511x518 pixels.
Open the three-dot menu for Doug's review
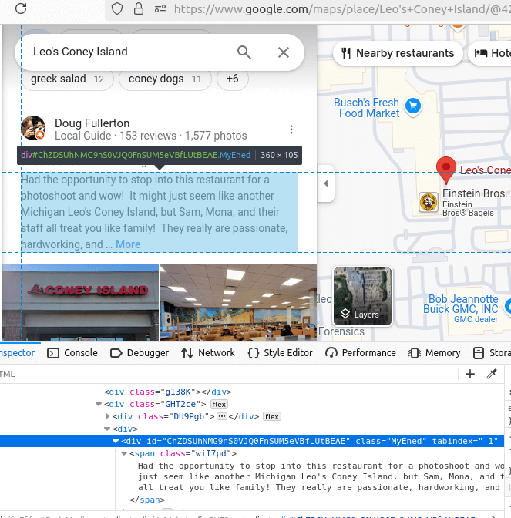point(291,129)
